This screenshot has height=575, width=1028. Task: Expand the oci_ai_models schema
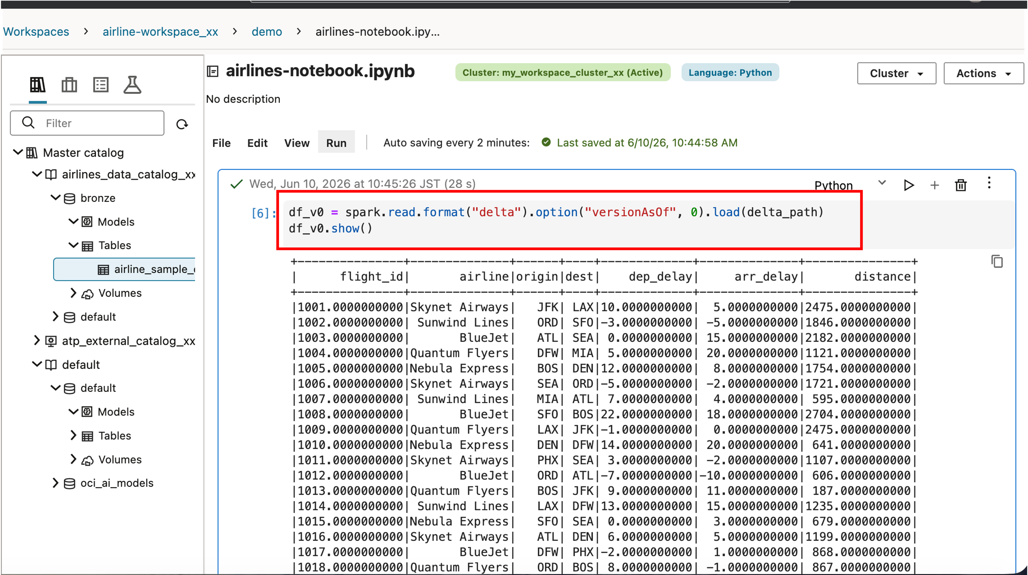[55, 483]
